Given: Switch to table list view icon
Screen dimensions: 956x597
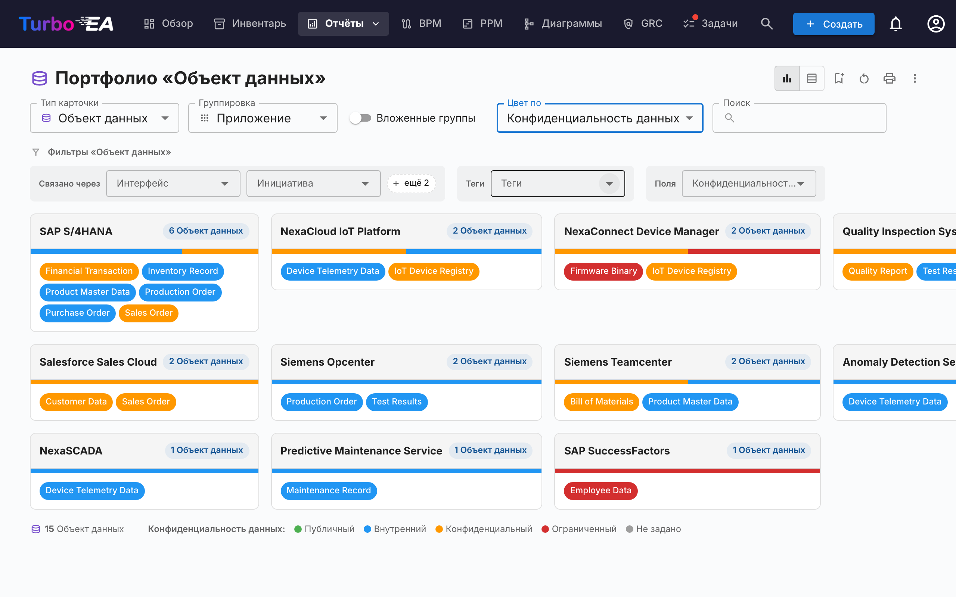Looking at the screenshot, I should coord(812,78).
